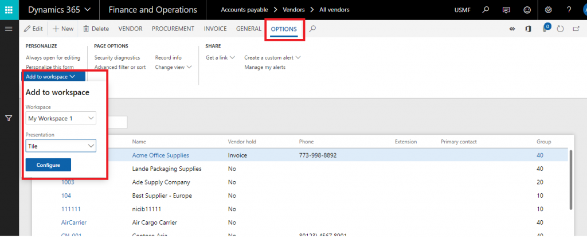This screenshot has width=587, height=238.
Task: Switch to the INVOICE tab
Action: click(x=216, y=29)
